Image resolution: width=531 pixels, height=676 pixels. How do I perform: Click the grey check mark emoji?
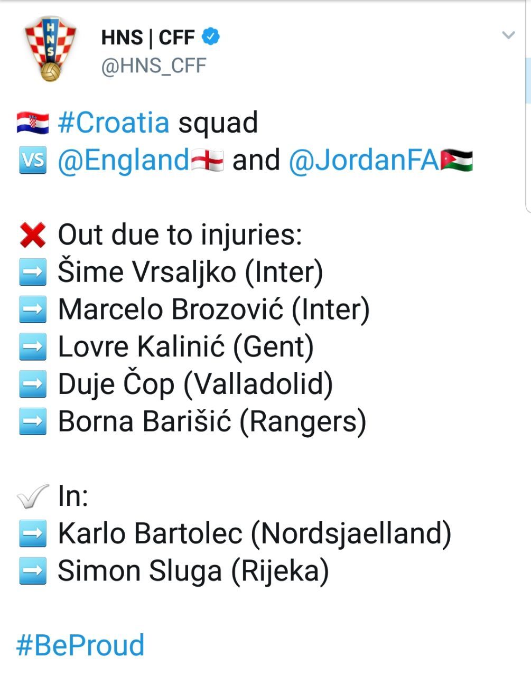(33, 496)
